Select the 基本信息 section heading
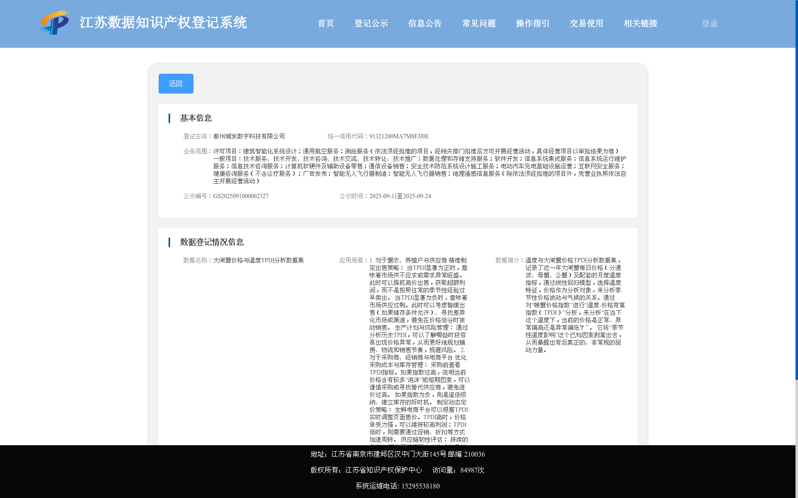The image size is (798, 498). point(196,118)
